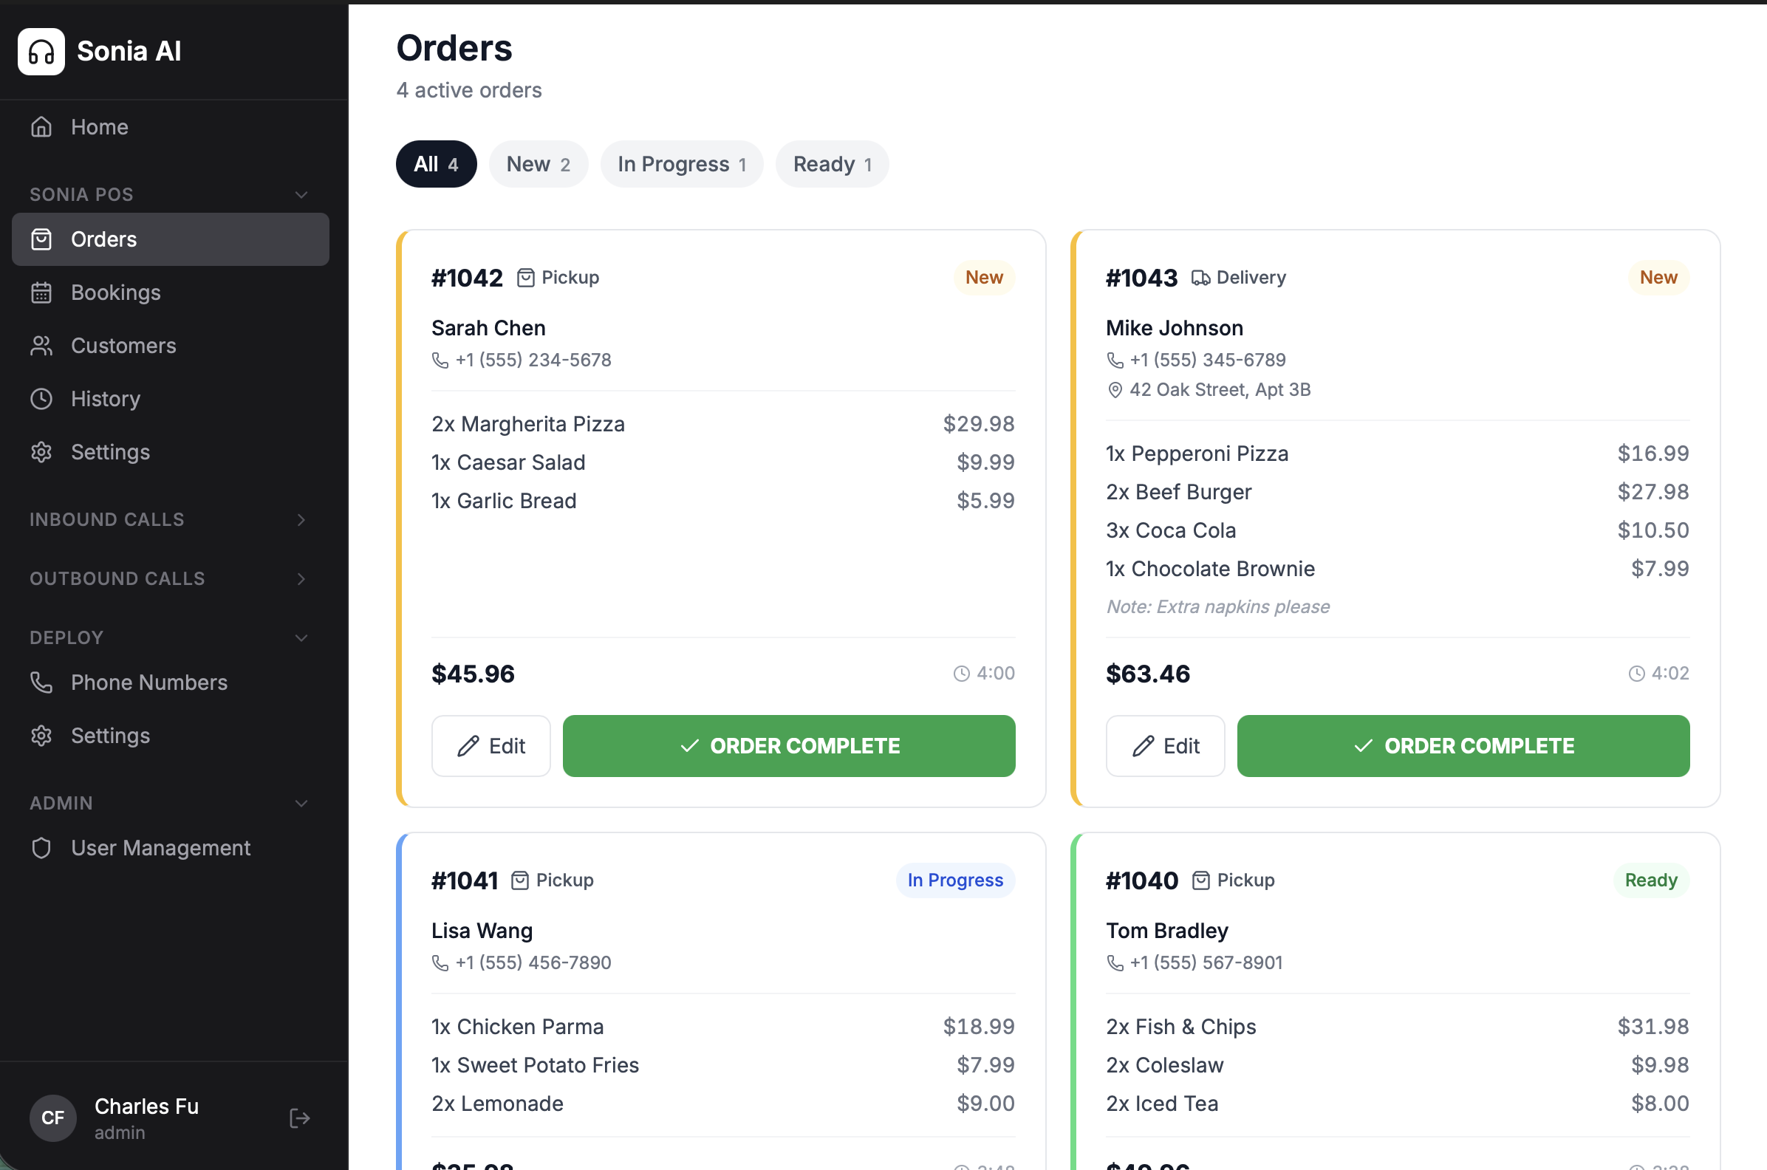Expand the Inbound Calls section

click(301, 520)
